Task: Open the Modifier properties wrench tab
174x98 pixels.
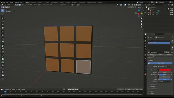Action: tap(145, 61)
